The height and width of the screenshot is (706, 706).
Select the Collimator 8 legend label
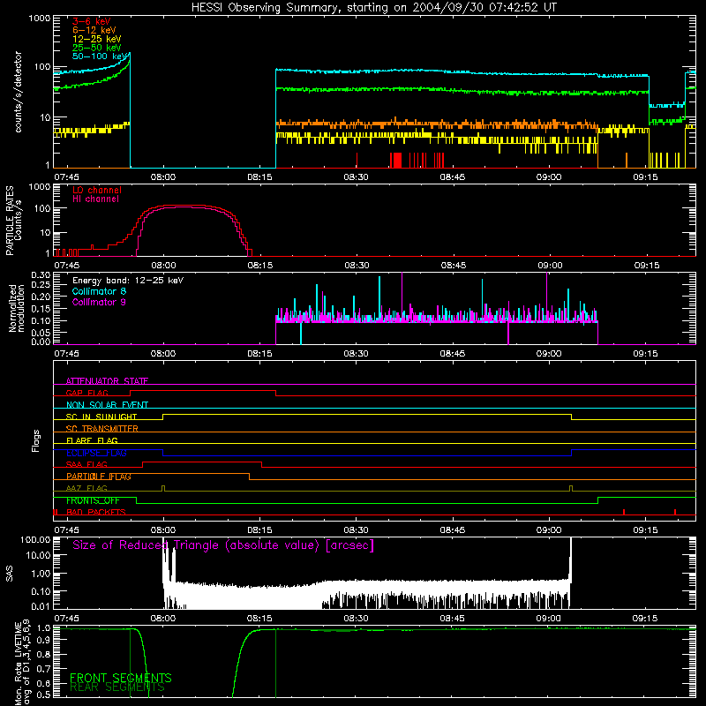coord(99,291)
